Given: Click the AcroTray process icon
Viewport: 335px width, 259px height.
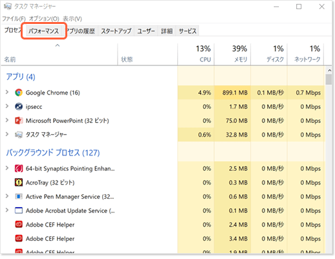Looking at the screenshot, I should pyautogui.click(x=19, y=183).
